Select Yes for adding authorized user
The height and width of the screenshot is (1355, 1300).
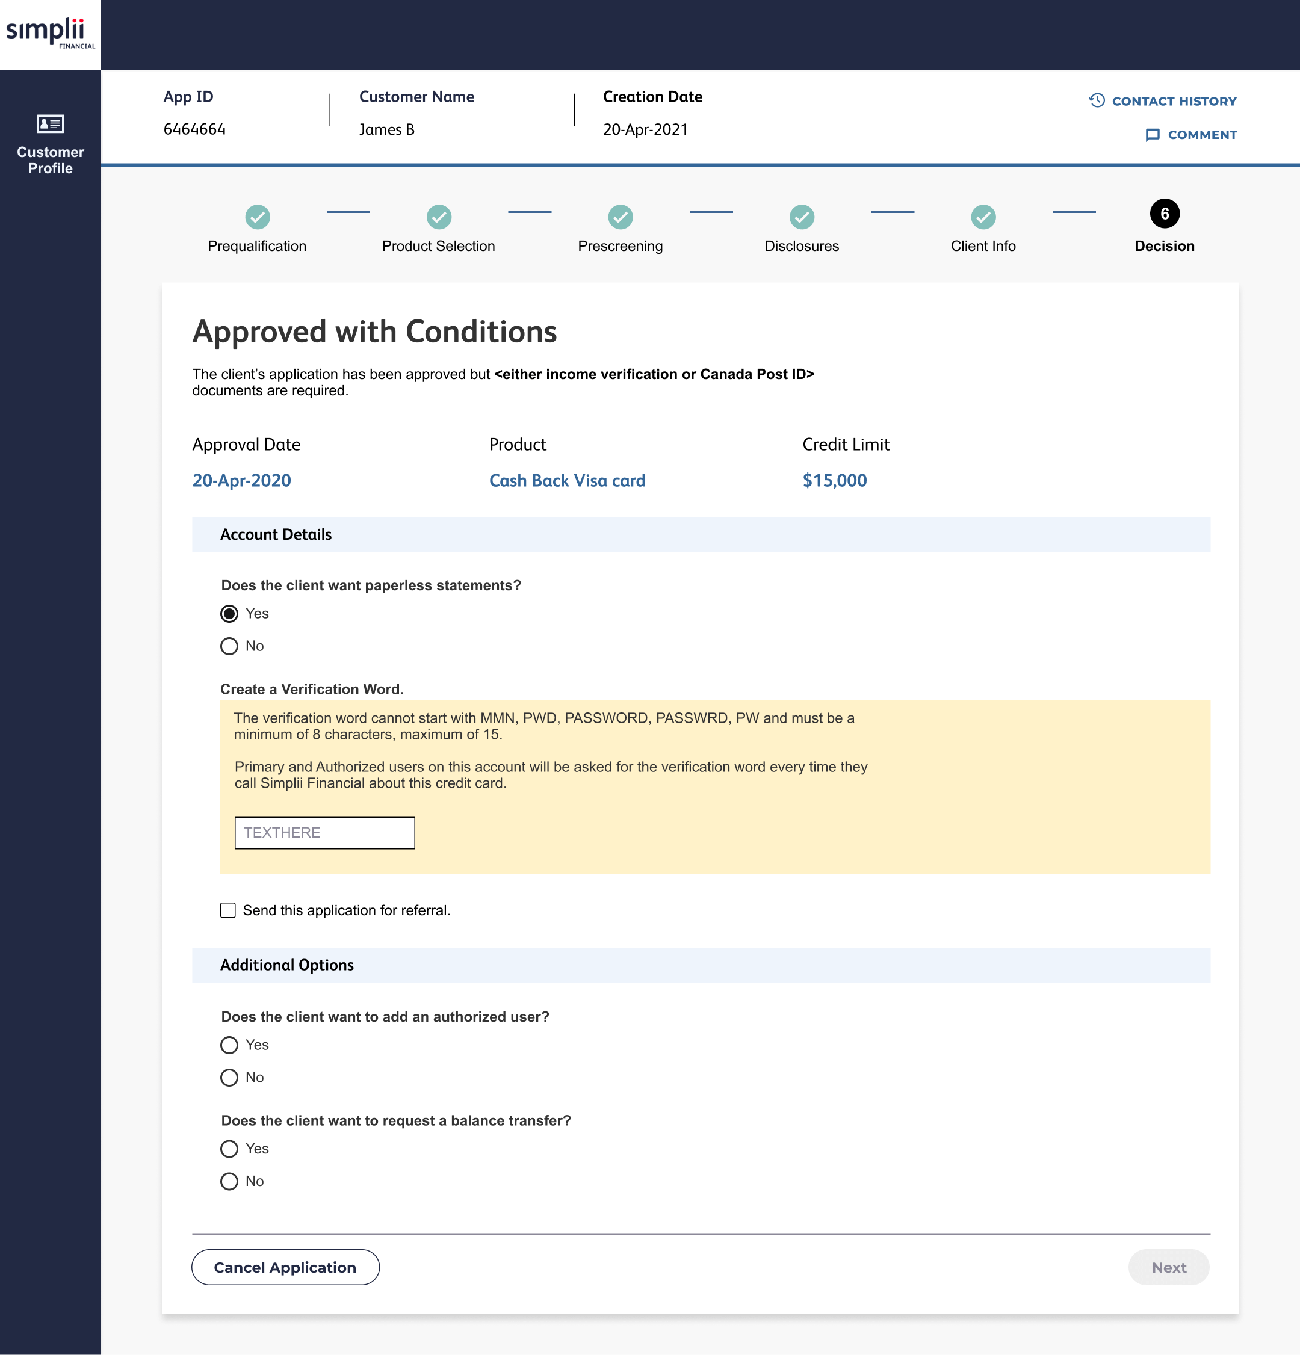(x=229, y=1045)
